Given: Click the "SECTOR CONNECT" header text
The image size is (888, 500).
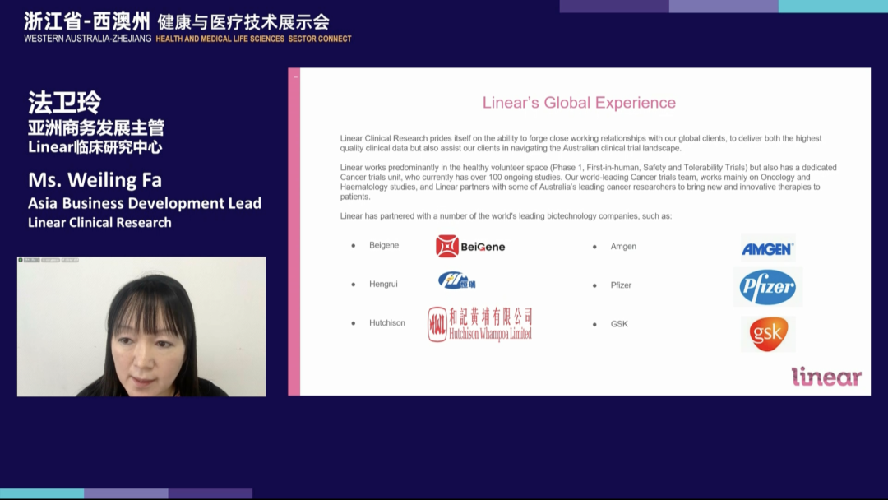Looking at the screenshot, I should (x=320, y=39).
